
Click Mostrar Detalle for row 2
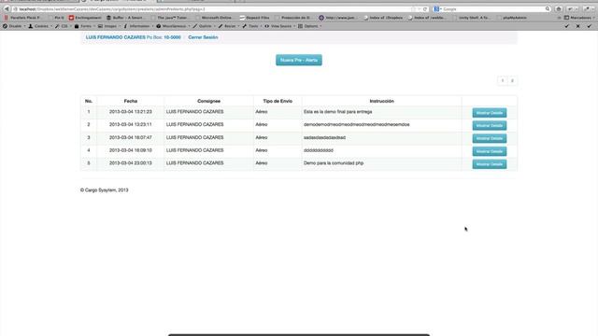(490, 125)
